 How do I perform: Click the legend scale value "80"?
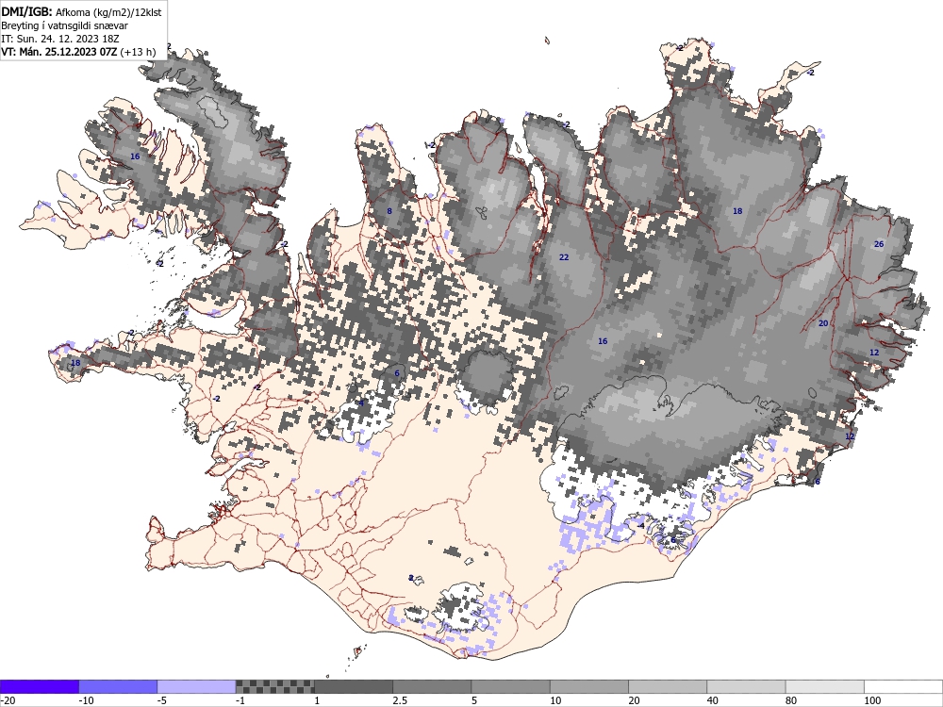click(792, 700)
